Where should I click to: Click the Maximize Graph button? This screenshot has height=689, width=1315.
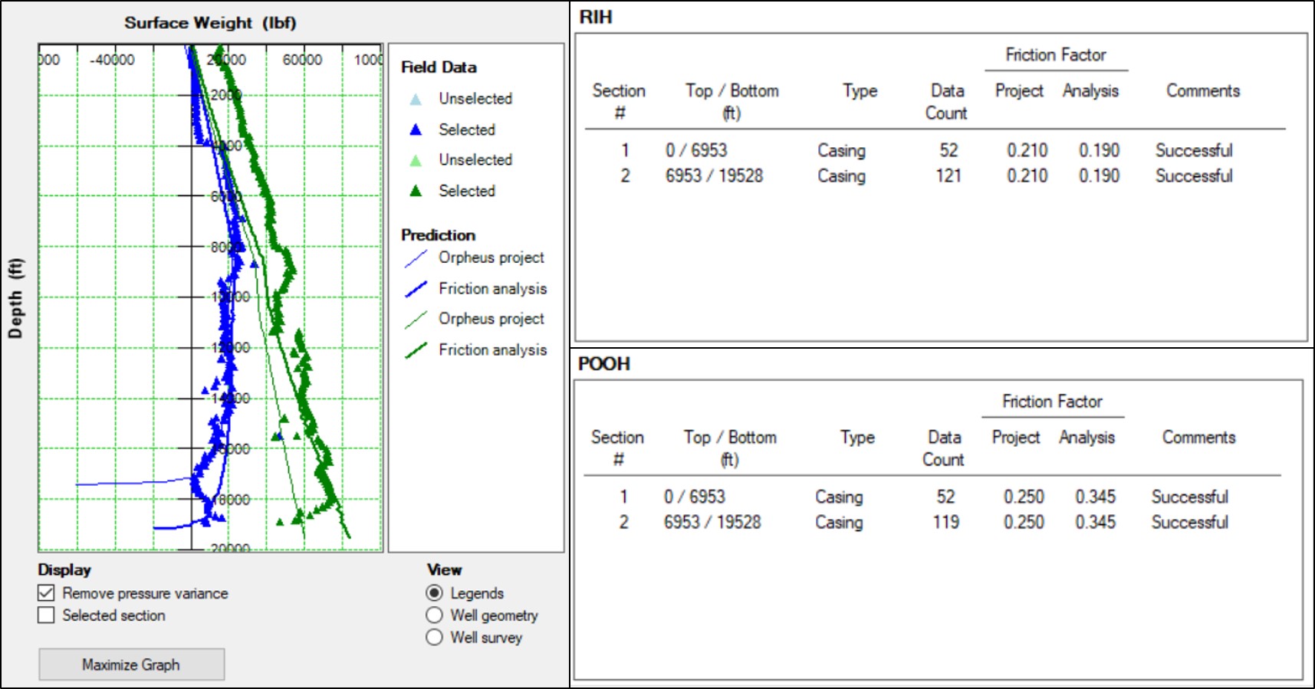tap(132, 664)
